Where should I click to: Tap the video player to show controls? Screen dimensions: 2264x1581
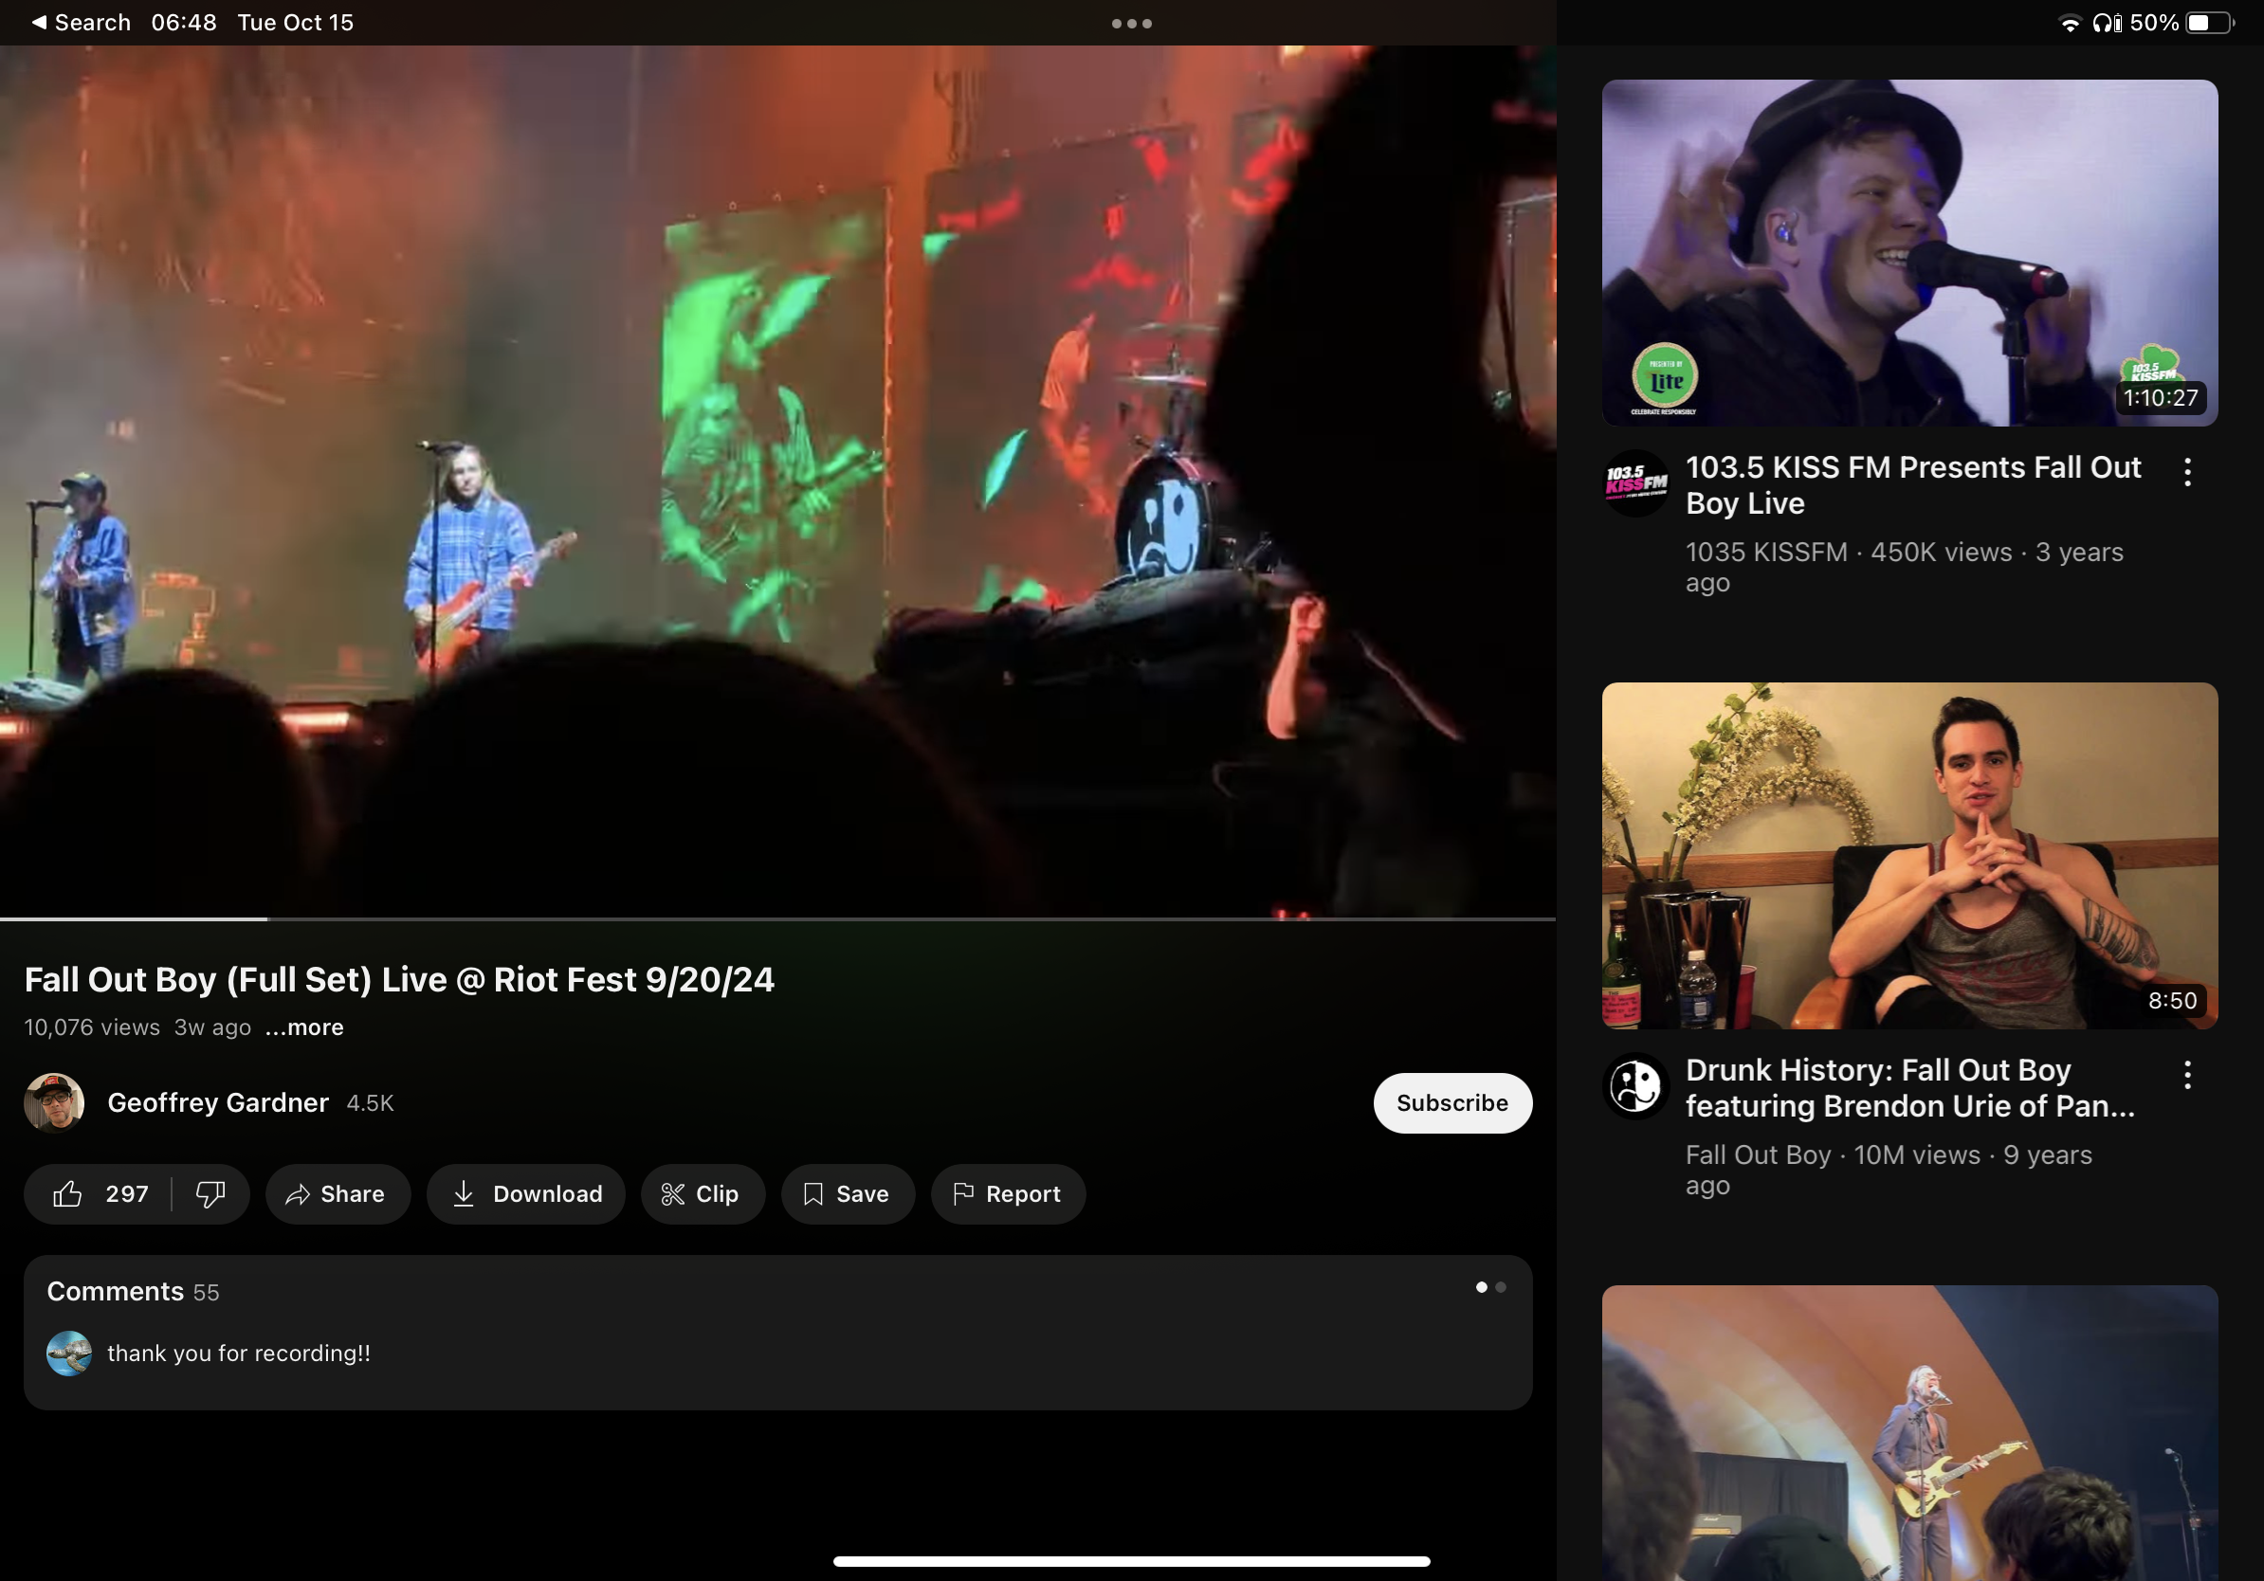point(778,481)
